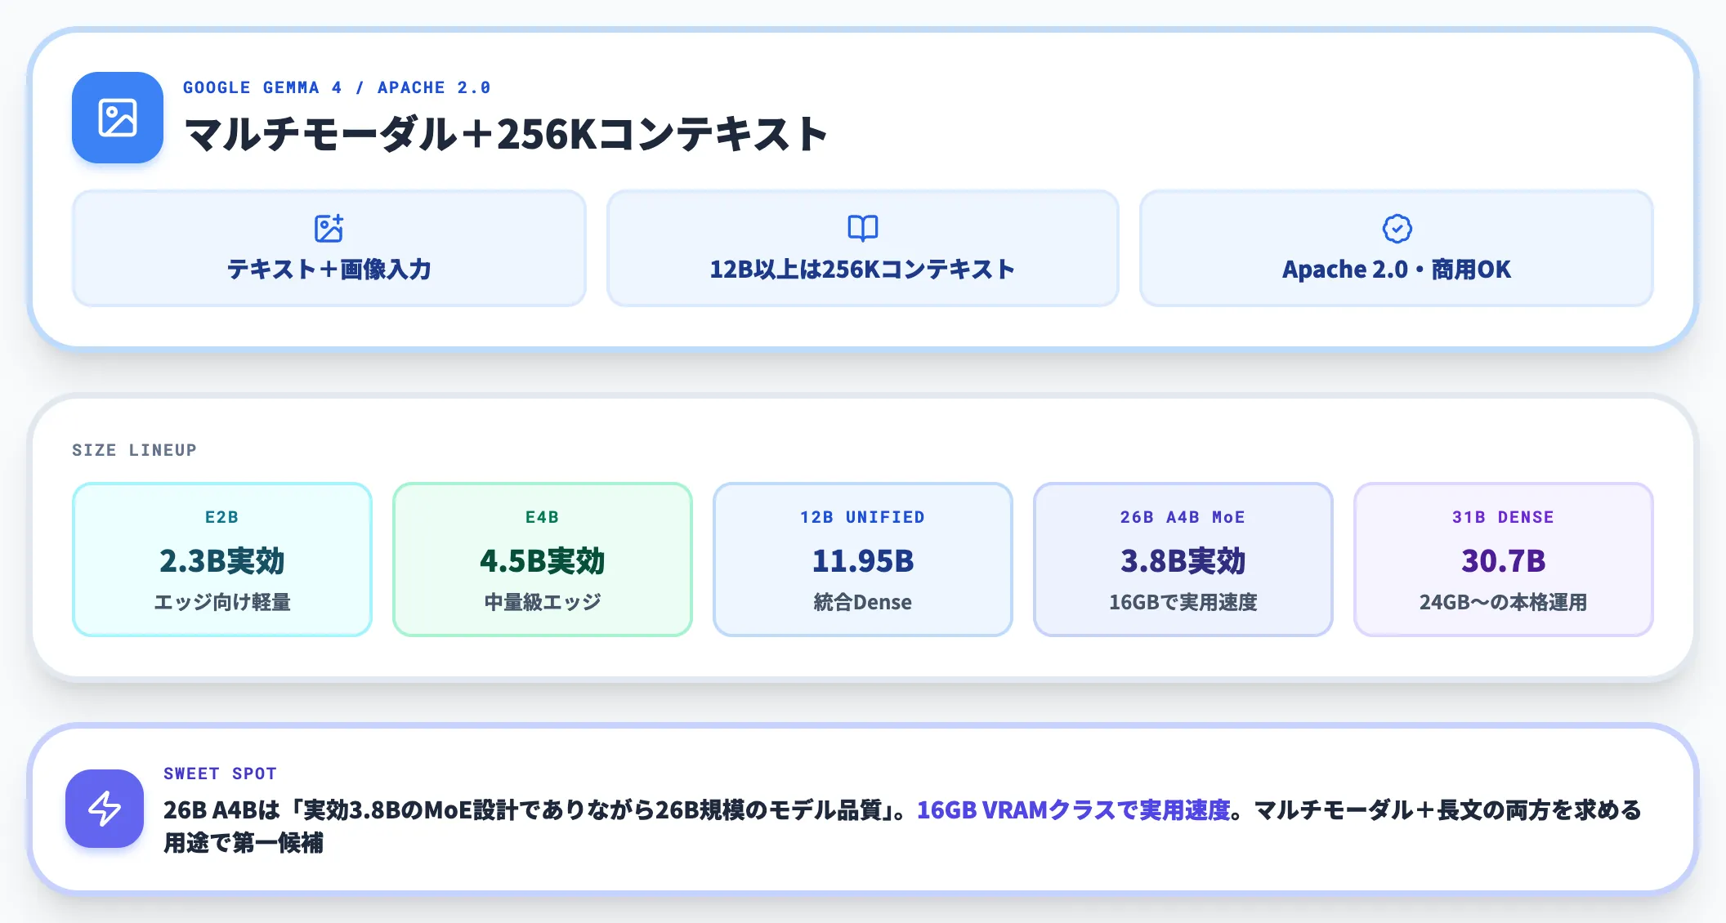Select the Apache 2.0・商用OK feature card
Viewport: 1726px width, 923px height.
click(1397, 248)
